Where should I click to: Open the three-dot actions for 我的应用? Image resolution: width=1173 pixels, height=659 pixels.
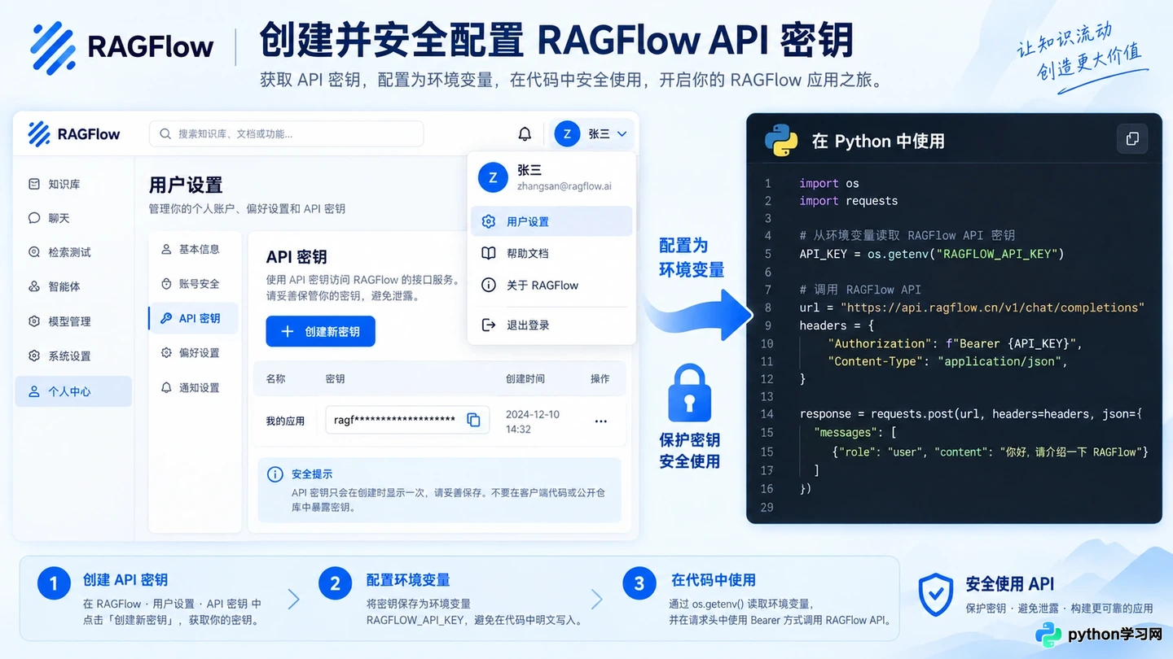601,421
